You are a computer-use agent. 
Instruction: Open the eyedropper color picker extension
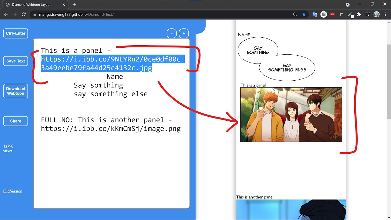pyautogui.click(x=350, y=15)
